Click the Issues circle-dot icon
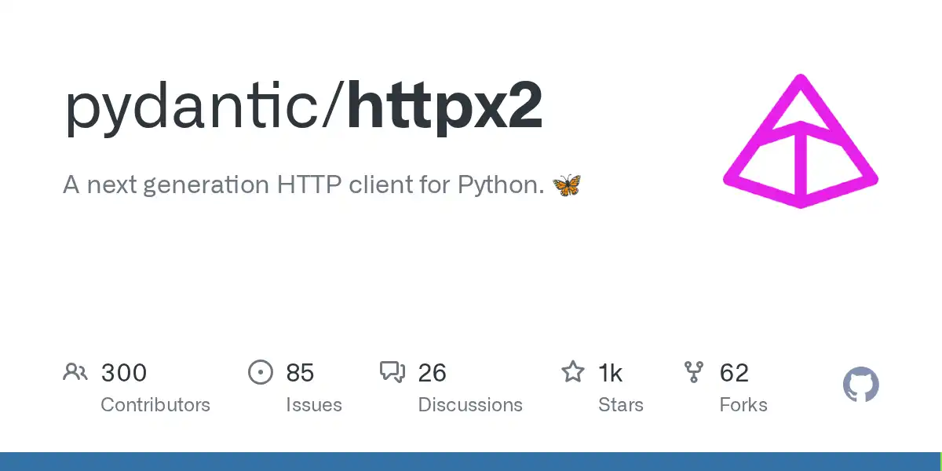 (x=261, y=372)
